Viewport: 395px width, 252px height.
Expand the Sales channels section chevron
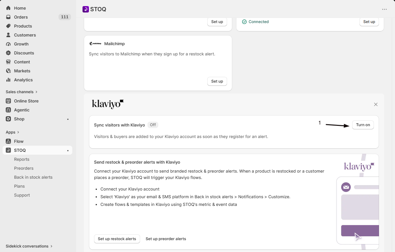(36, 92)
